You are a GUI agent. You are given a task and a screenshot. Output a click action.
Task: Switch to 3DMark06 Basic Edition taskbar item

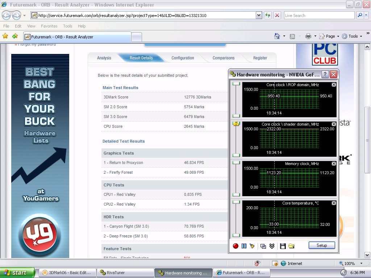tap(67, 273)
